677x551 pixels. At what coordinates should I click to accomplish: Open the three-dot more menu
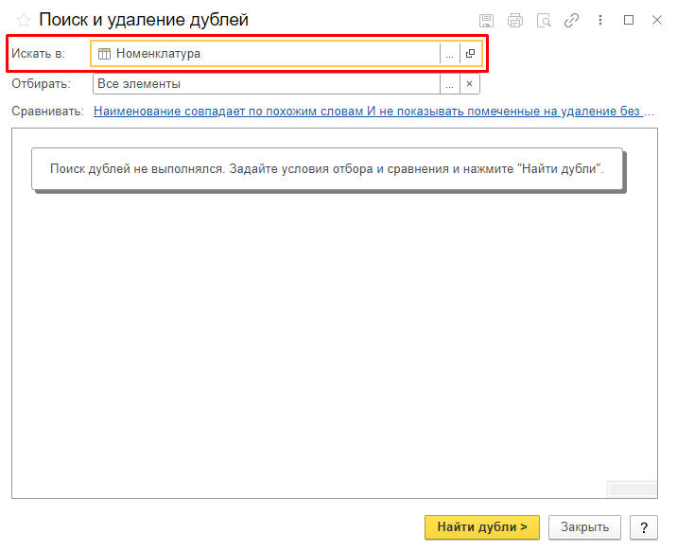(600, 20)
